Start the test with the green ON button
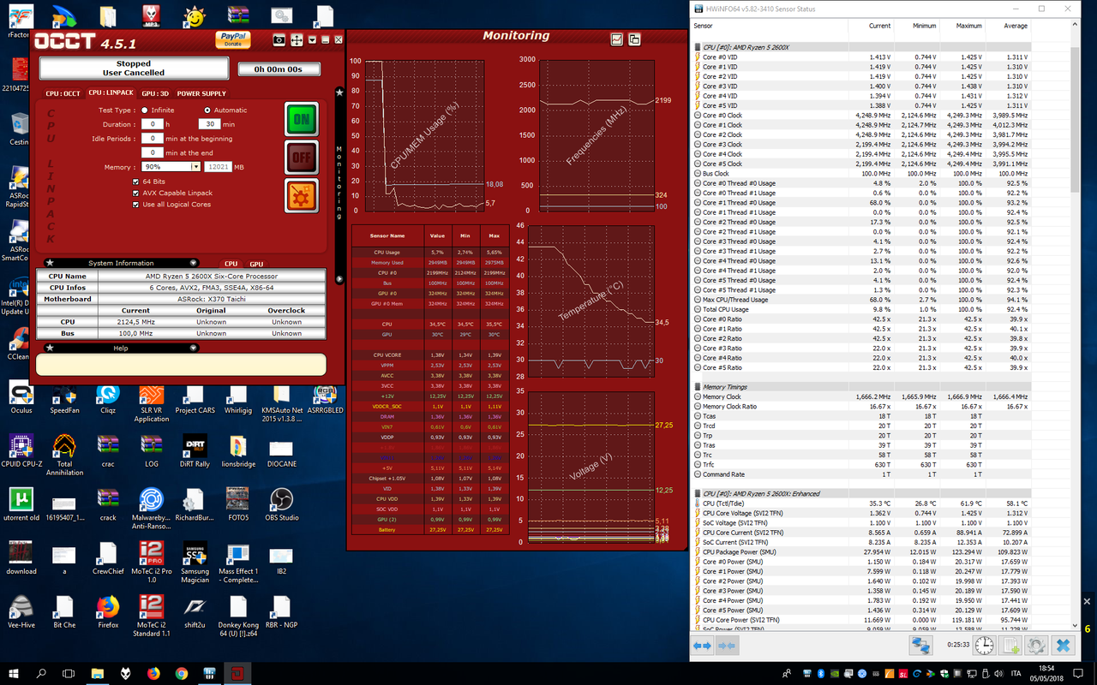This screenshot has width=1097, height=685. (302, 119)
